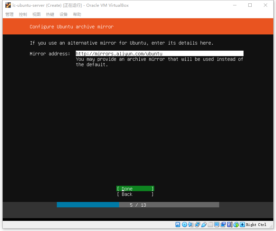Click the keyboard capture arrow icon
The width and height of the screenshot is (276, 231).
tap(243, 225)
